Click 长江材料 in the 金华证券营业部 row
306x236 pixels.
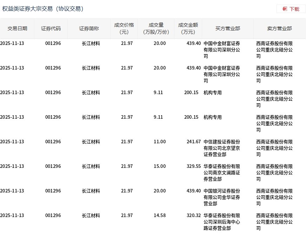click(x=91, y=191)
